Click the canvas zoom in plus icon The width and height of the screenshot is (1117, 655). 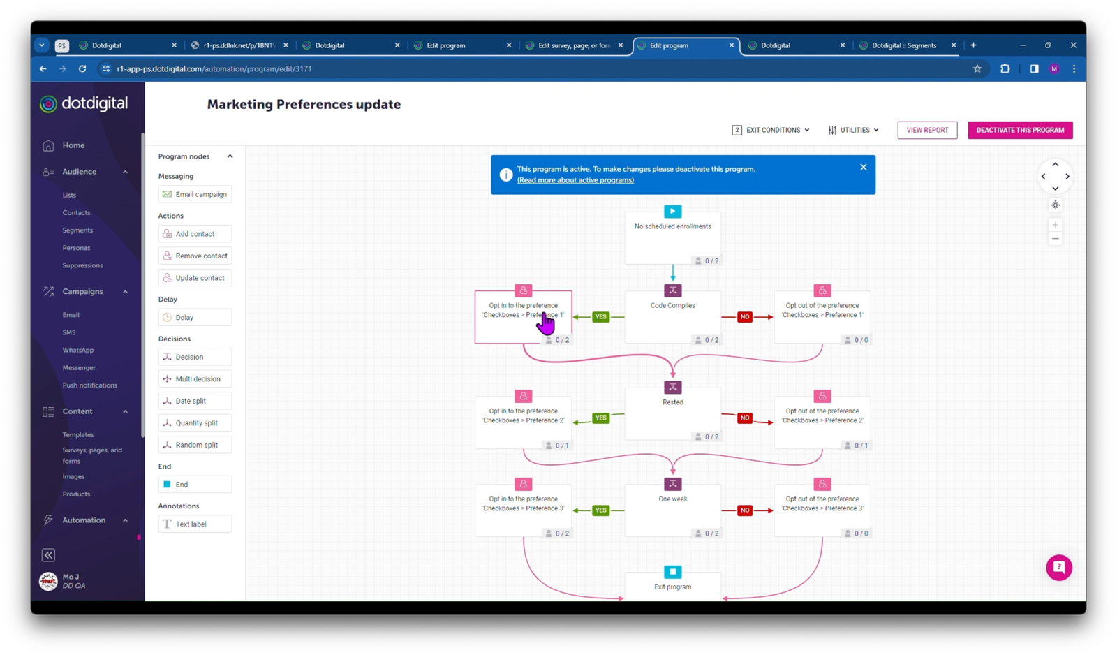(1055, 225)
